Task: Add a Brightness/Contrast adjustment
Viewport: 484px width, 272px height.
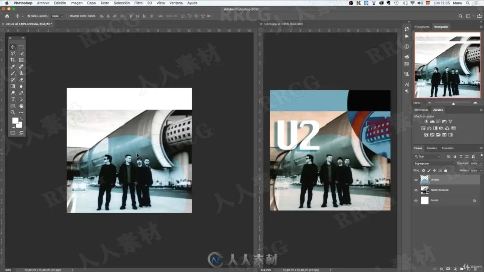Action: pos(426,121)
